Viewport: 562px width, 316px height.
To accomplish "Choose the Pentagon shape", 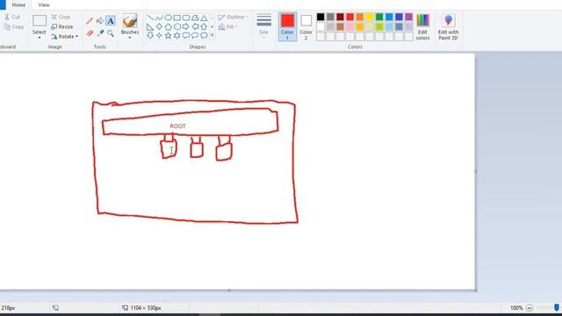I will tap(168, 26).
